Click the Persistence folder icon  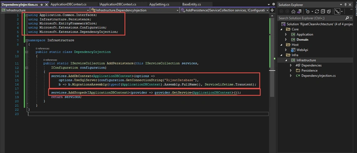[x=298, y=71]
